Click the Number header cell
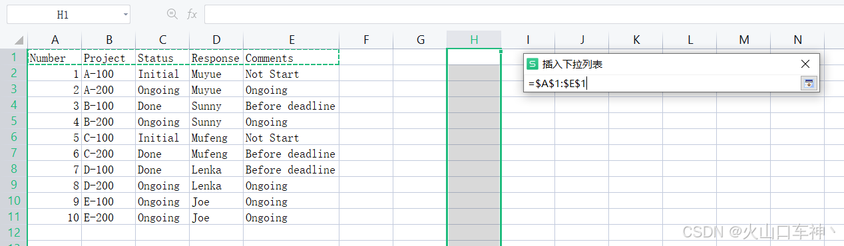The image size is (844, 246). coord(55,58)
